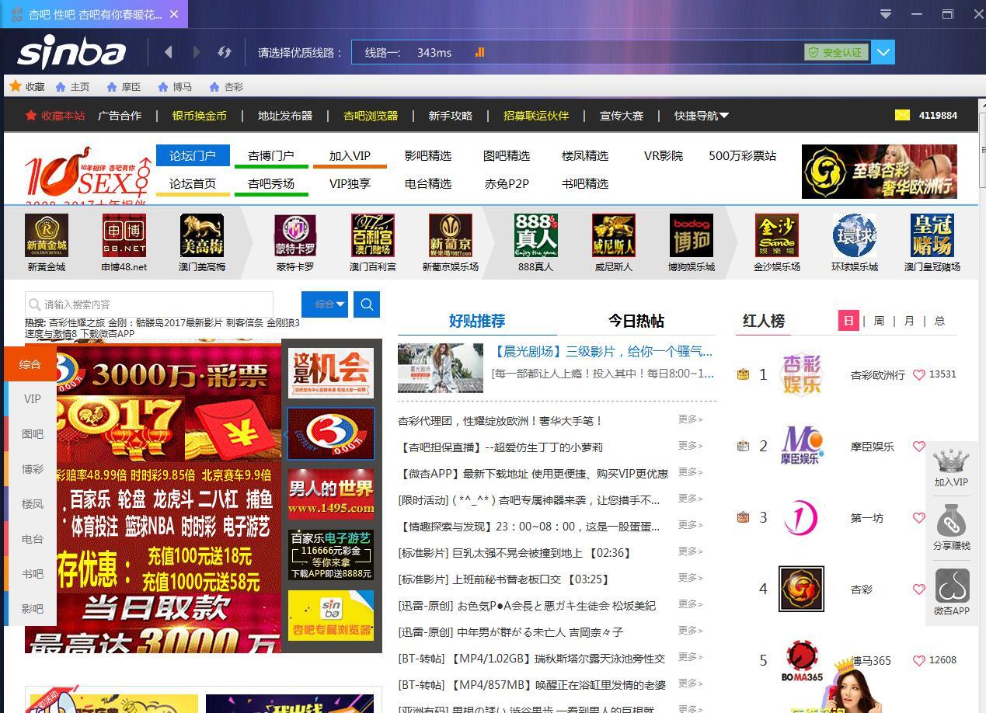Click the 威尼斯人 icon
The image size is (986, 713).
pyautogui.click(x=614, y=235)
